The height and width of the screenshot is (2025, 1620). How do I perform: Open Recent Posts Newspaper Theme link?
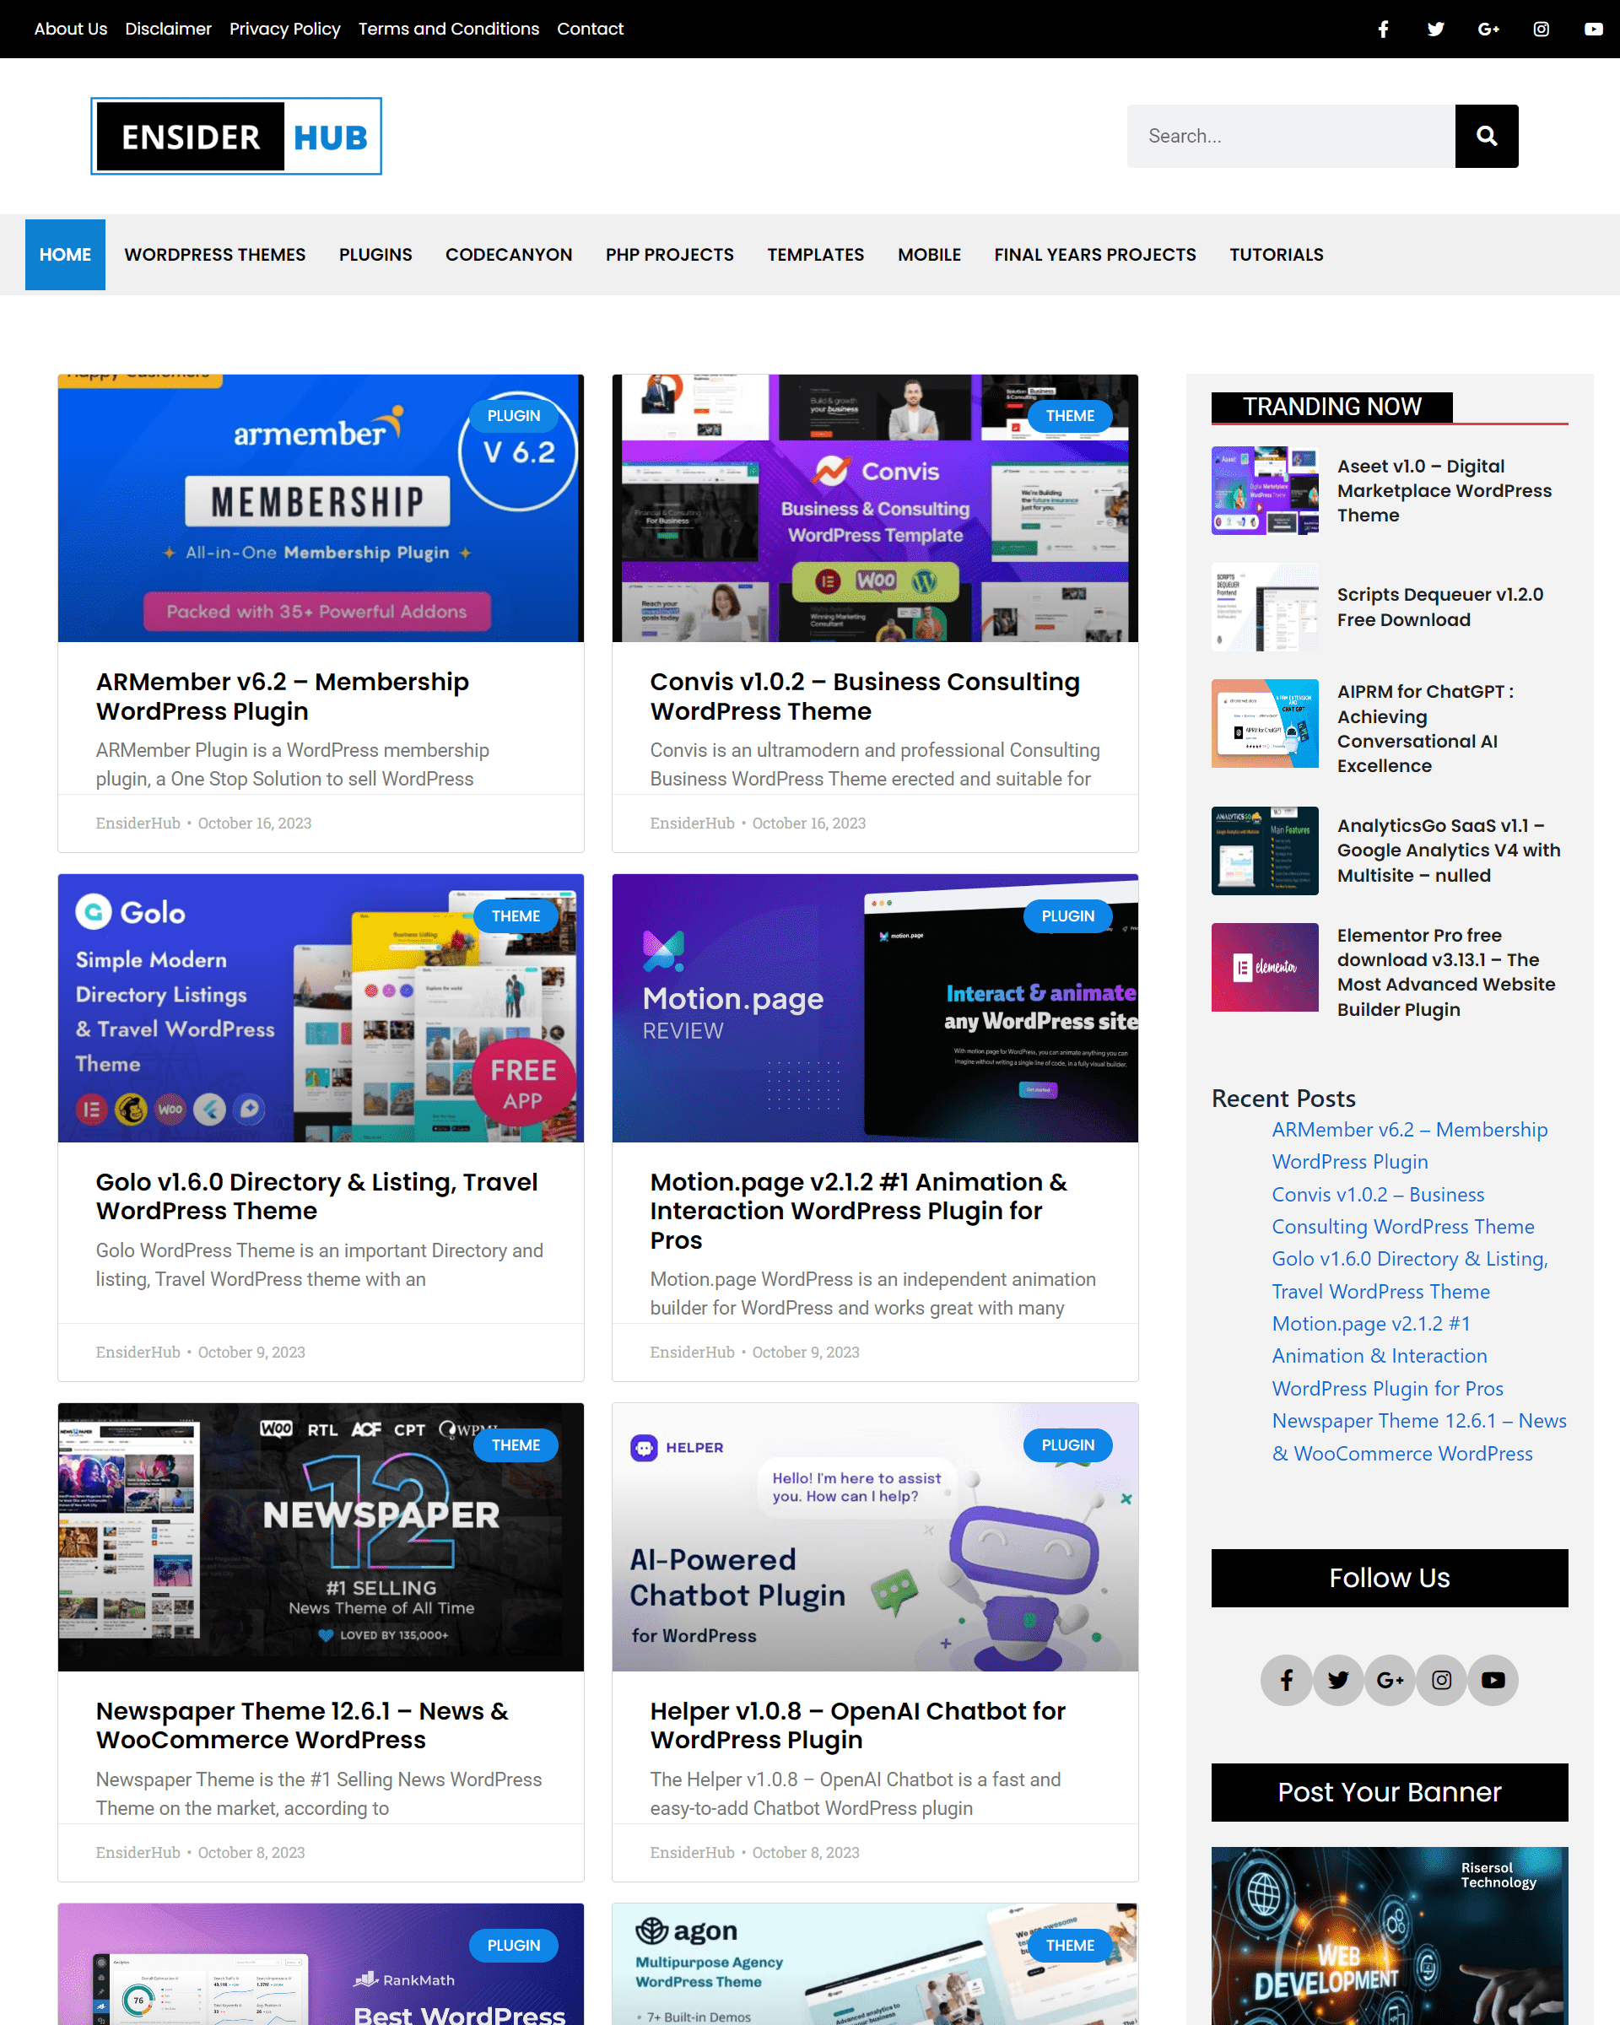1419,1437
